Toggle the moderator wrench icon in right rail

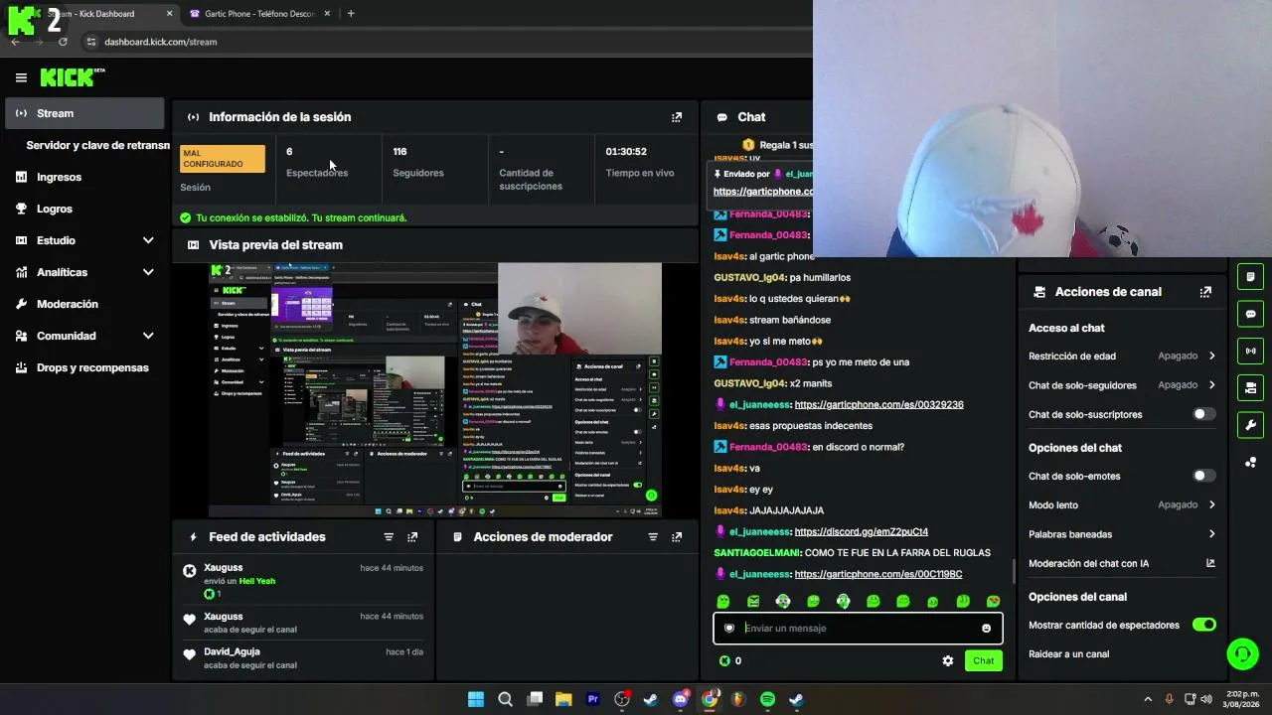tap(1250, 425)
